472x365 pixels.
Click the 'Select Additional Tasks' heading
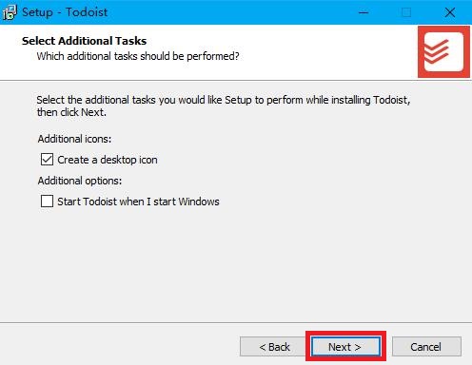[x=85, y=41]
